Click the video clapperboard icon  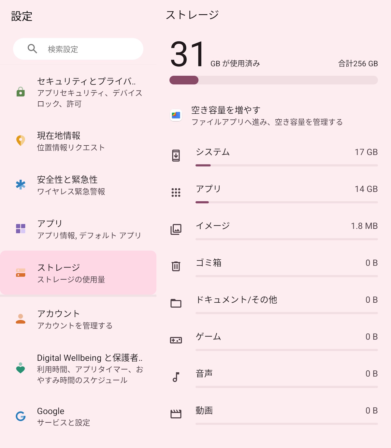coord(176,414)
